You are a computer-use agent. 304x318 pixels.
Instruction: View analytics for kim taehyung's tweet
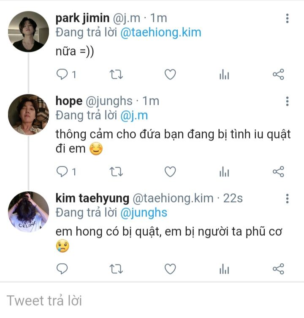coord(224,269)
